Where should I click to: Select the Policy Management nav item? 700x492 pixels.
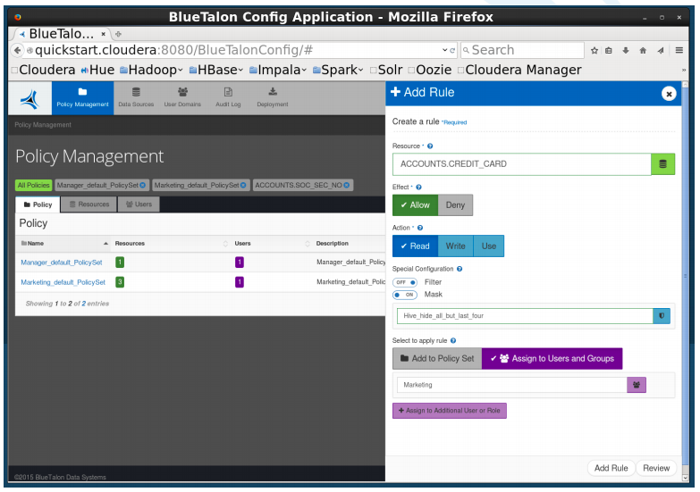[82, 97]
